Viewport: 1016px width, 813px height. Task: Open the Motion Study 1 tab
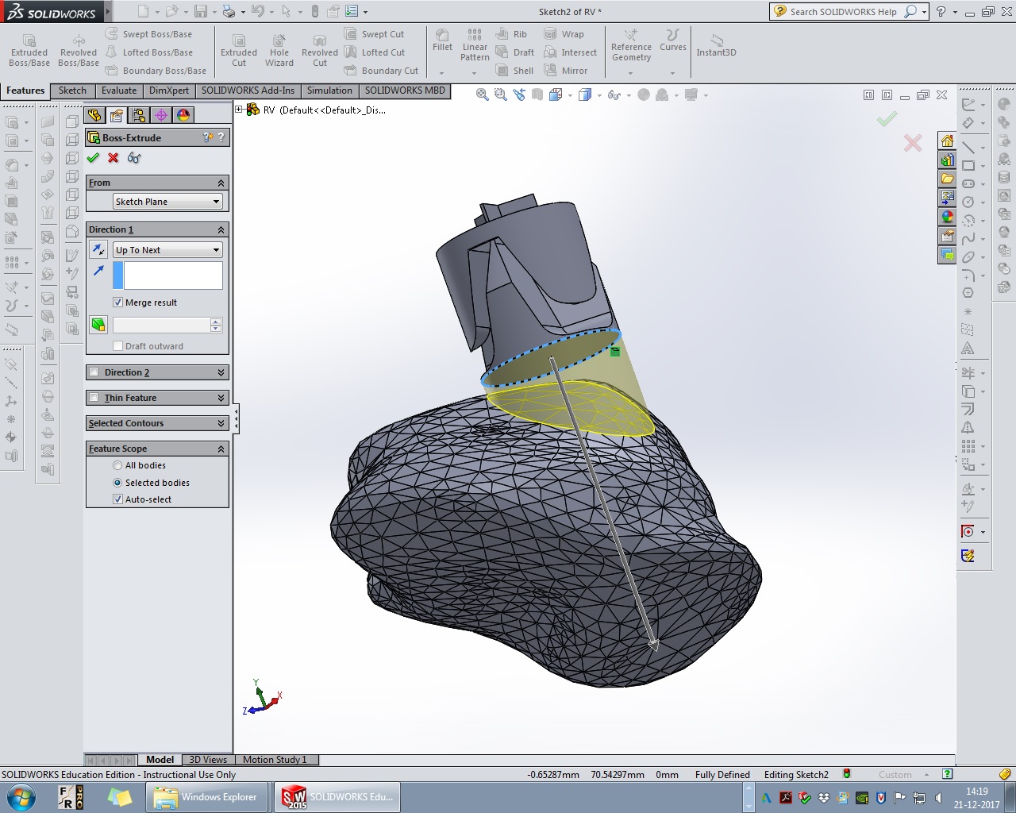(275, 760)
